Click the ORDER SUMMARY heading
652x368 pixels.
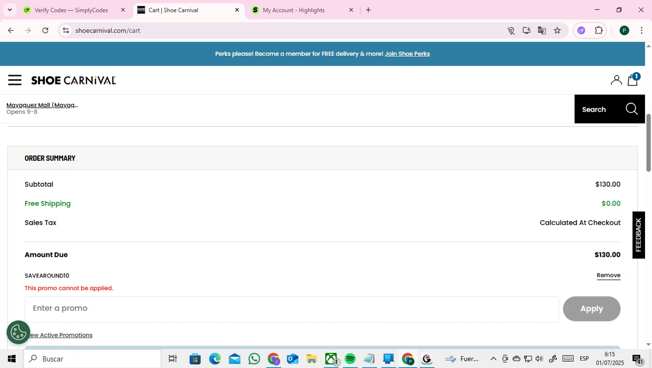tap(50, 158)
